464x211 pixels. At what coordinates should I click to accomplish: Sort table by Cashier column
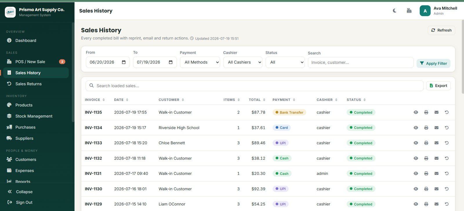pyautogui.click(x=327, y=100)
